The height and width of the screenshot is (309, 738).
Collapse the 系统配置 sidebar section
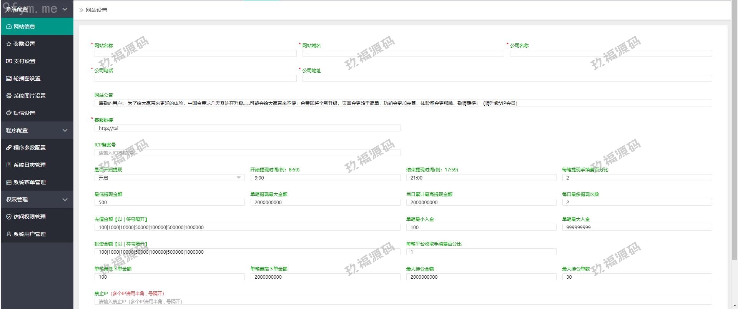(x=65, y=9)
